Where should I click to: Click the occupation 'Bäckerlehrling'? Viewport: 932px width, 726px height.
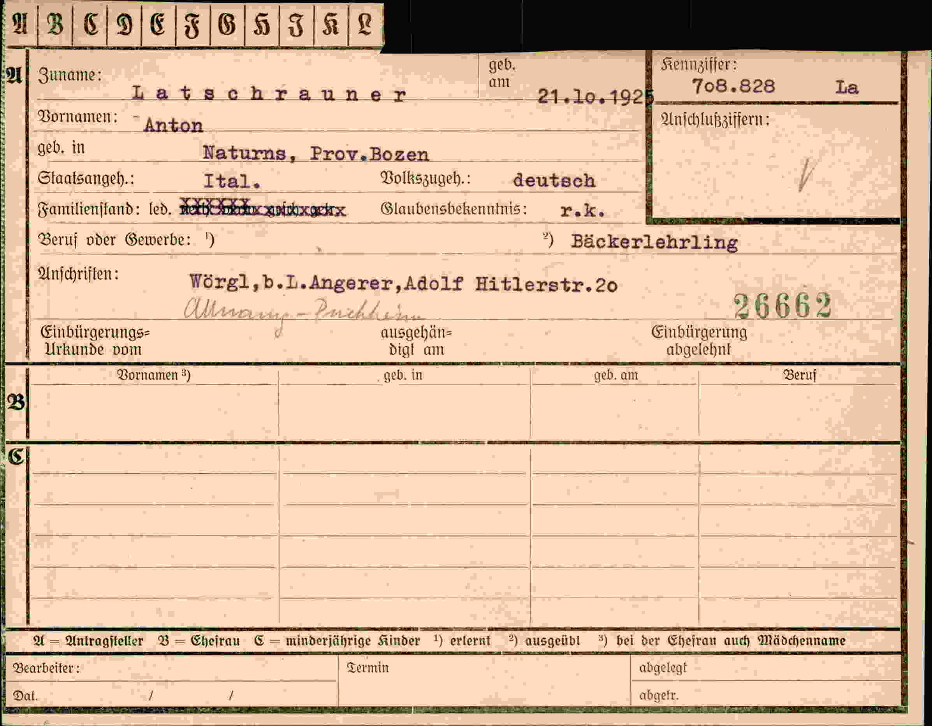point(654,243)
